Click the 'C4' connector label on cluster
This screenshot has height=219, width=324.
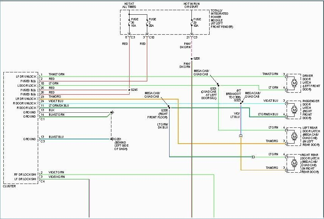point(42,181)
